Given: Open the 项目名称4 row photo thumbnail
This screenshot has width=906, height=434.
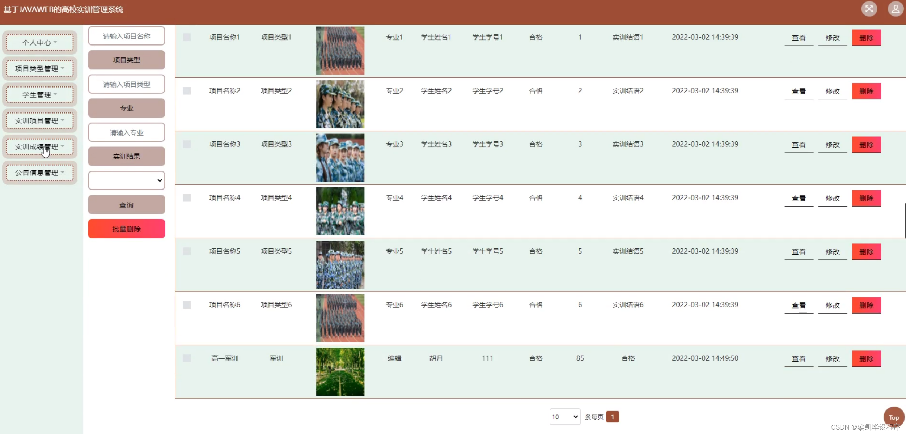Looking at the screenshot, I should [x=340, y=211].
